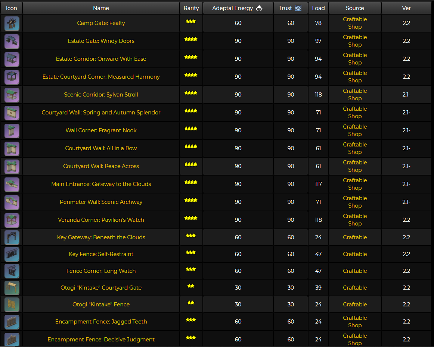
Task: Open the Encampment Fence: Jagged Teeth icon
Action: pos(12,322)
